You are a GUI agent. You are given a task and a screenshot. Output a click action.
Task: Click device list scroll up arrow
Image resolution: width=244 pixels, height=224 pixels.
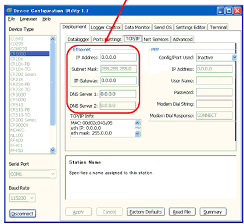52,39
